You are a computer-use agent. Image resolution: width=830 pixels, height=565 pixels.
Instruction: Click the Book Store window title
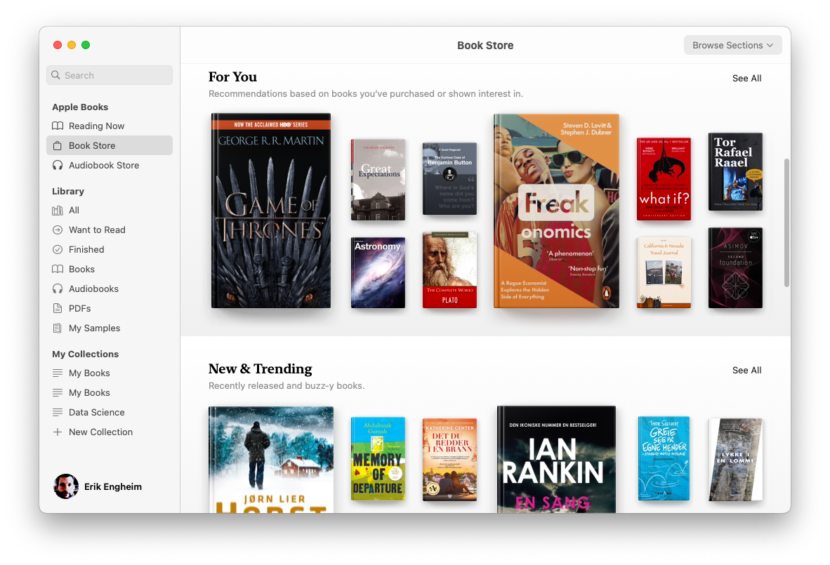tap(485, 46)
